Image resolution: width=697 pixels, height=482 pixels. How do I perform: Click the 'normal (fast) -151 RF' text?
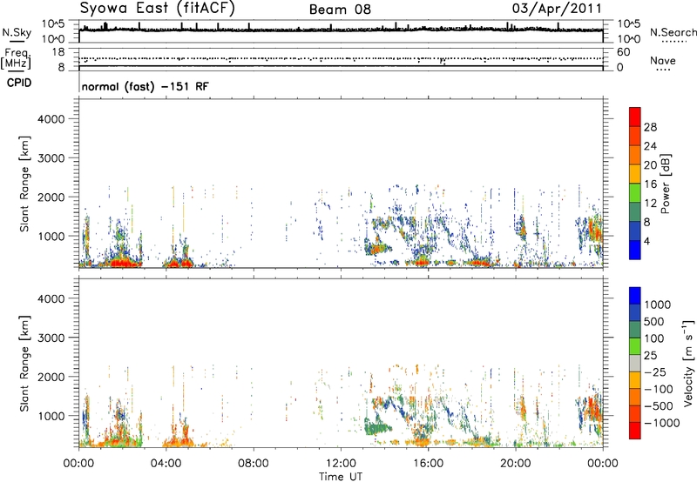click(x=145, y=86)
